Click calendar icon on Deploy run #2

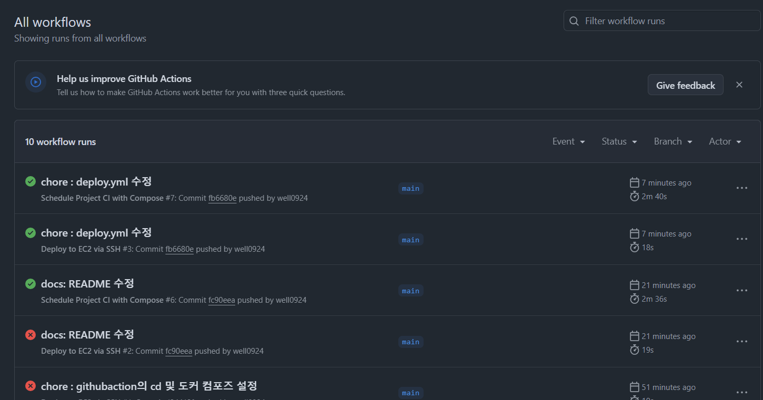pos(635,336)
